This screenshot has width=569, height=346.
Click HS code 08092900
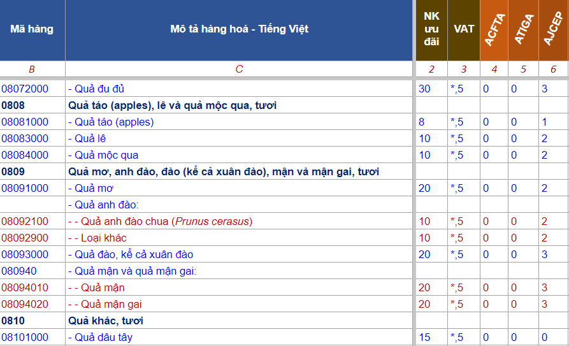click(25, 238)
